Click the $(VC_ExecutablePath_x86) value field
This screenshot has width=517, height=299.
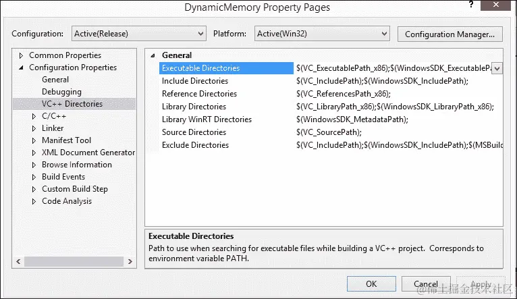pos(393,68)
